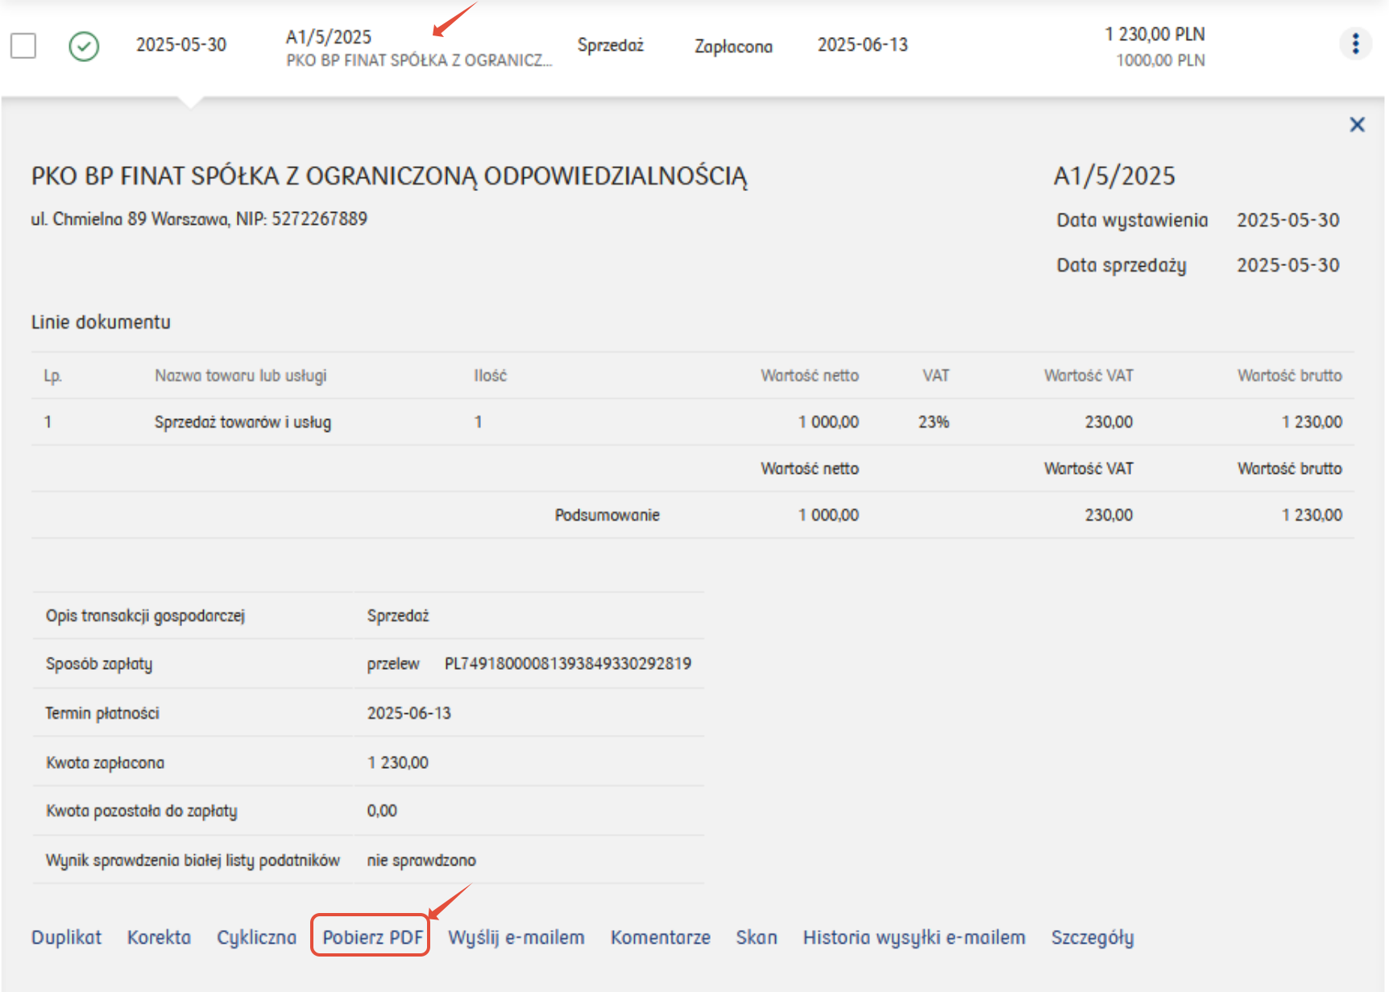View Historia wysyłki e-mailem
The width and height of the screenshot is (1389, 992).
coord(914,937)
